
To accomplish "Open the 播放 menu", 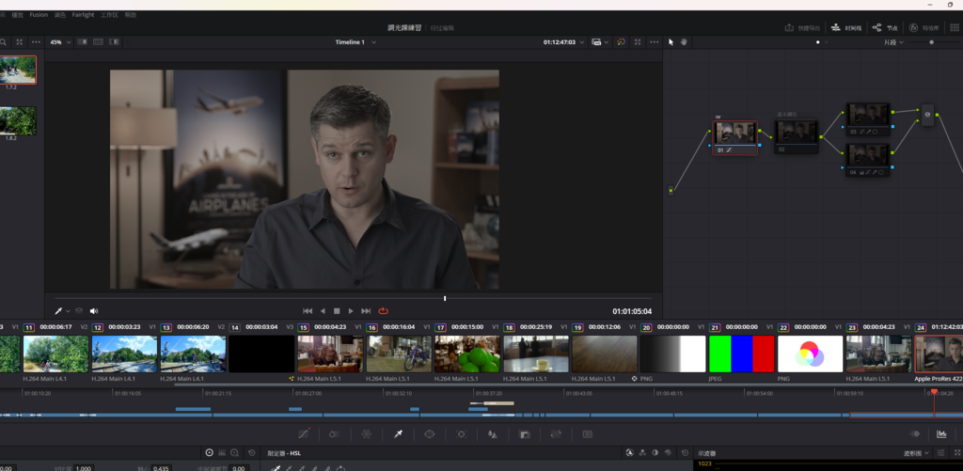I will coord(17,15).
